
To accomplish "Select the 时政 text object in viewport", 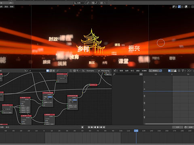I will (x=53, y=39).
